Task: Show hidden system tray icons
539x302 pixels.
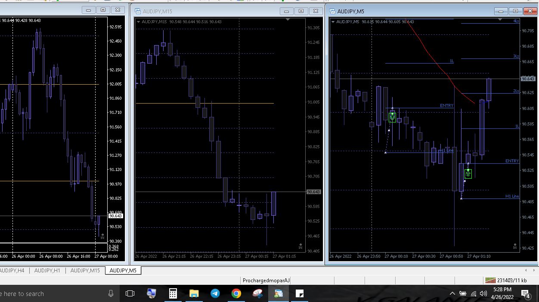Action: point(452,293)
